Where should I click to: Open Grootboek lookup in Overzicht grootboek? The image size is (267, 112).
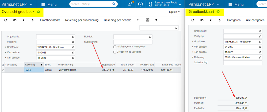click(x=73, y=47)
